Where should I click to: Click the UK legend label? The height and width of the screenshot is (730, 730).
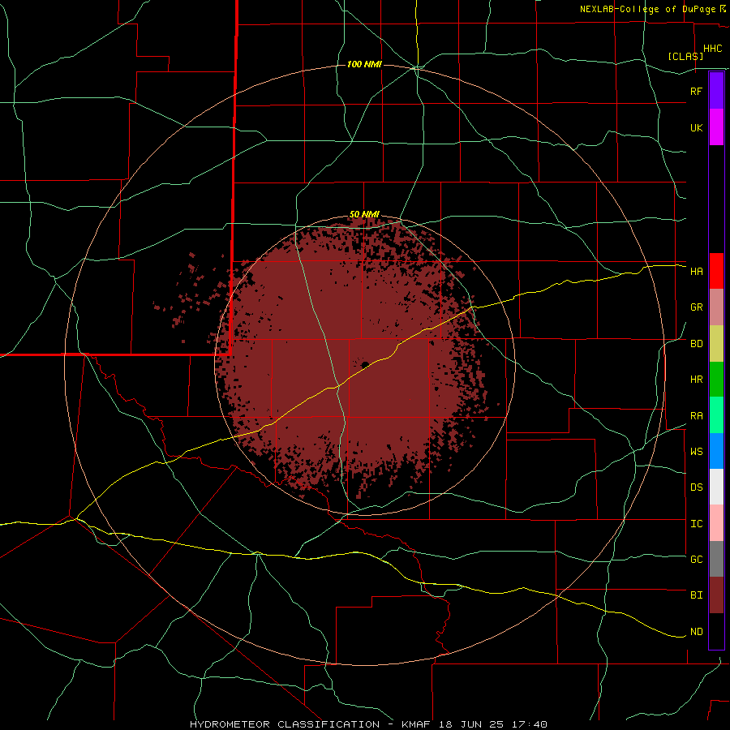(696, 128)
